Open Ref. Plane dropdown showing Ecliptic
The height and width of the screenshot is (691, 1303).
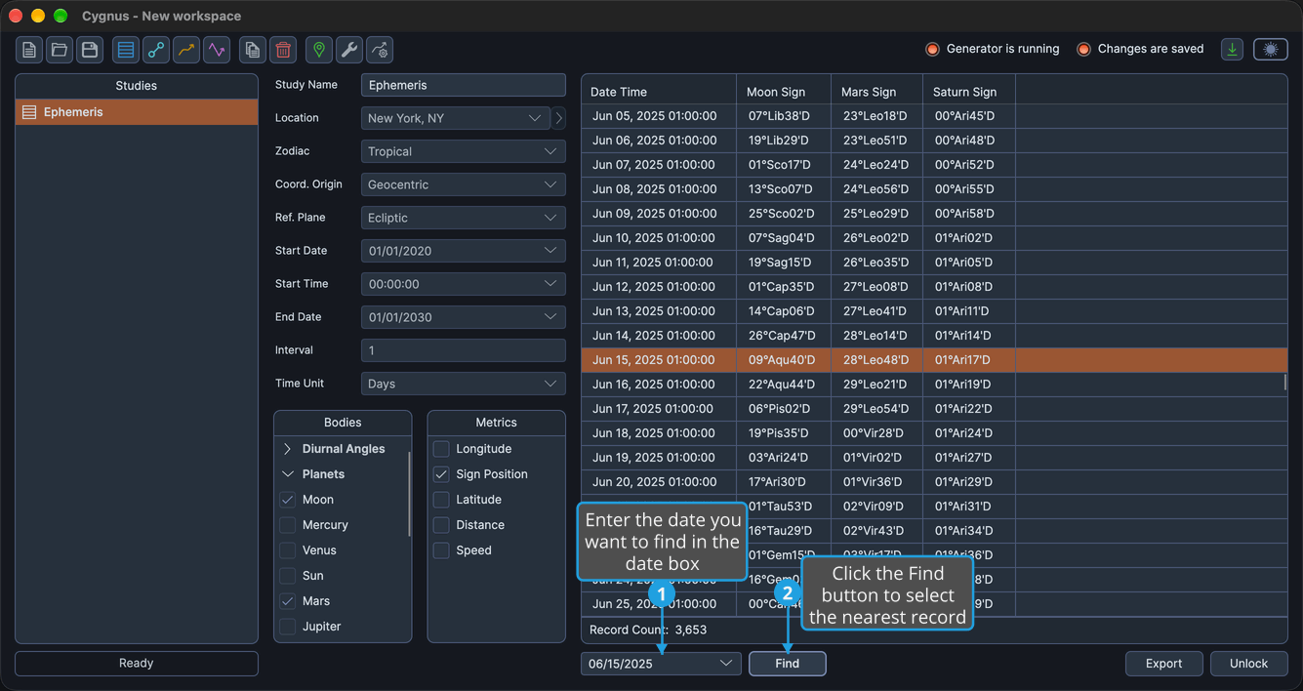click(464, 218)
